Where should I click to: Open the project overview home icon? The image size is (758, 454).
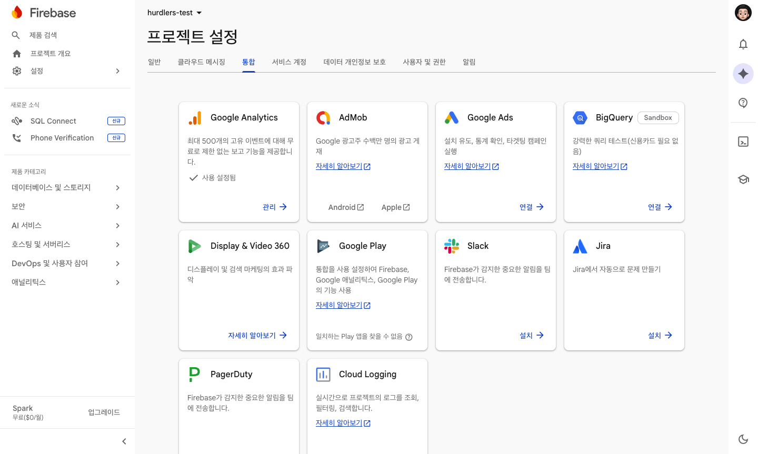tap(17, 54)
